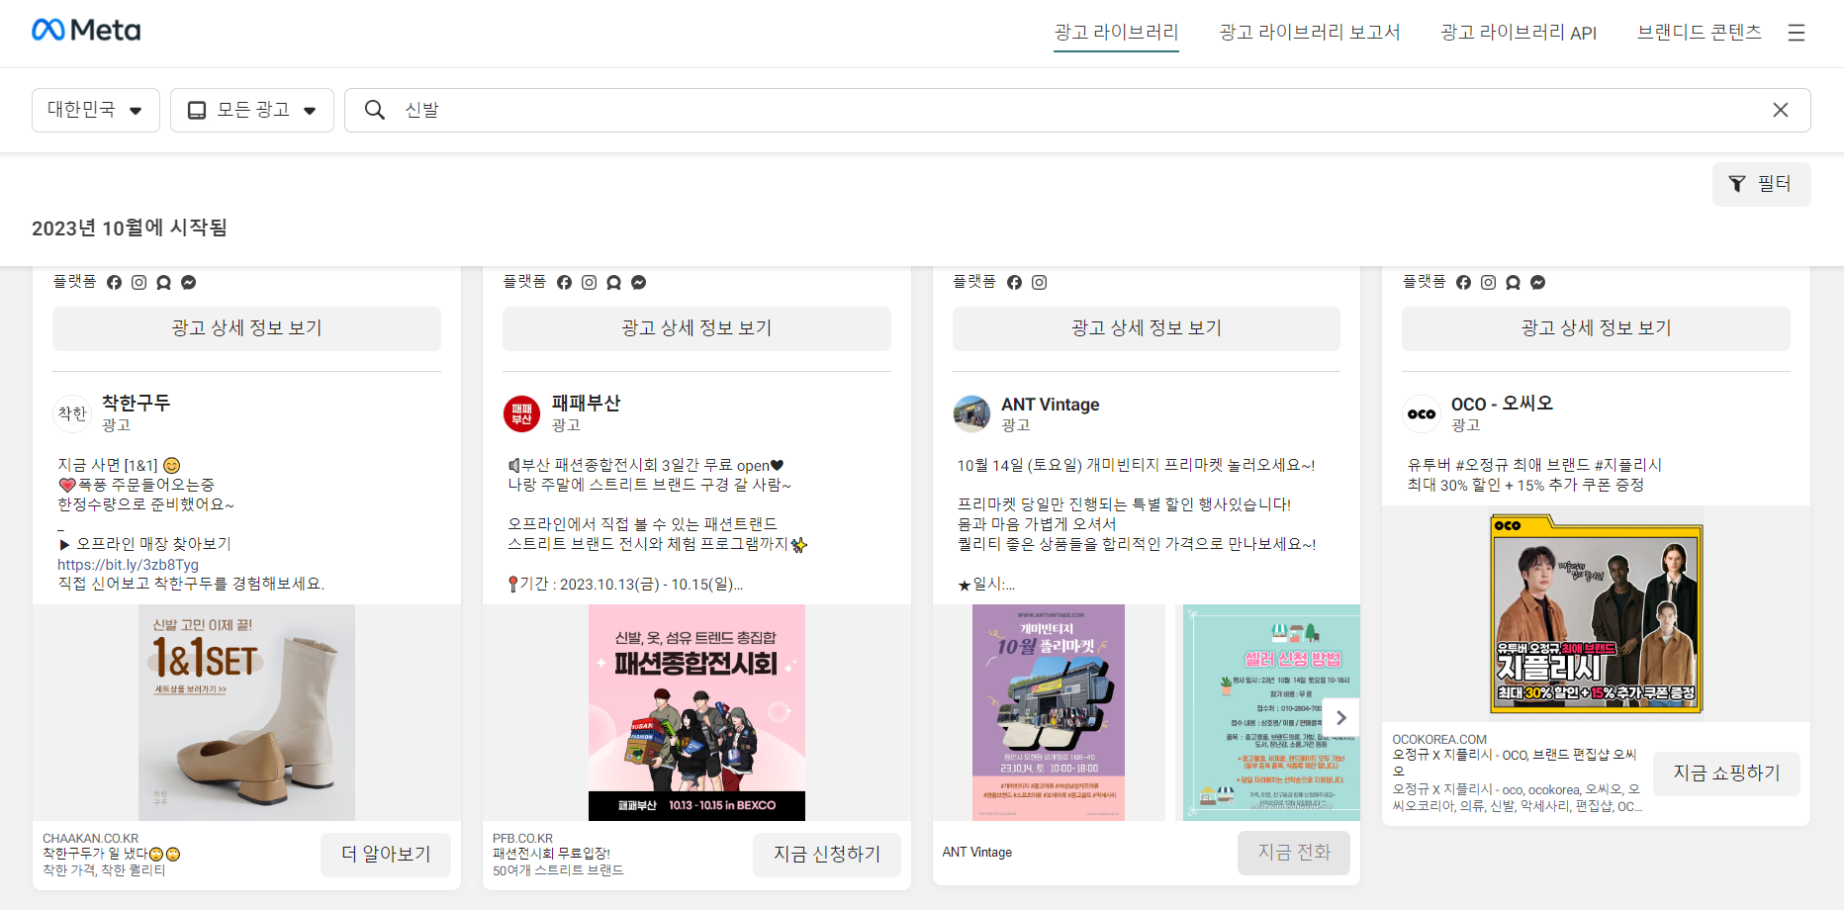Click the Facebook platform icon on 패패부산 card
This screenshot has width=1844, height=910.
(565, 283)
